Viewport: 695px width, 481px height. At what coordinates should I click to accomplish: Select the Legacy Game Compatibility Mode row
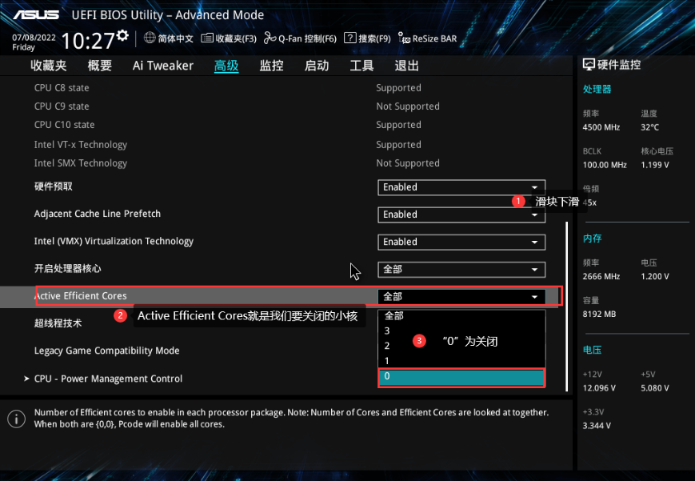[106, 351]
